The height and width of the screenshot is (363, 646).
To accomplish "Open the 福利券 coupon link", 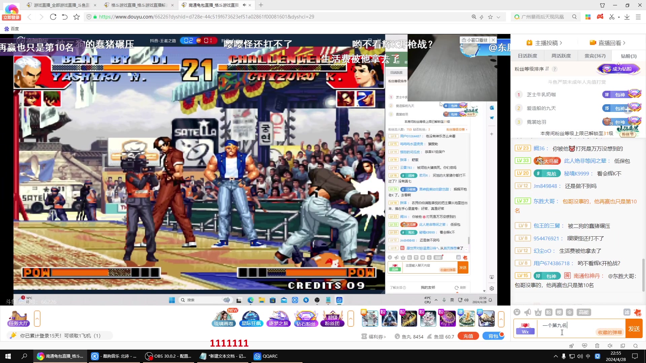I will pos(373,336).
